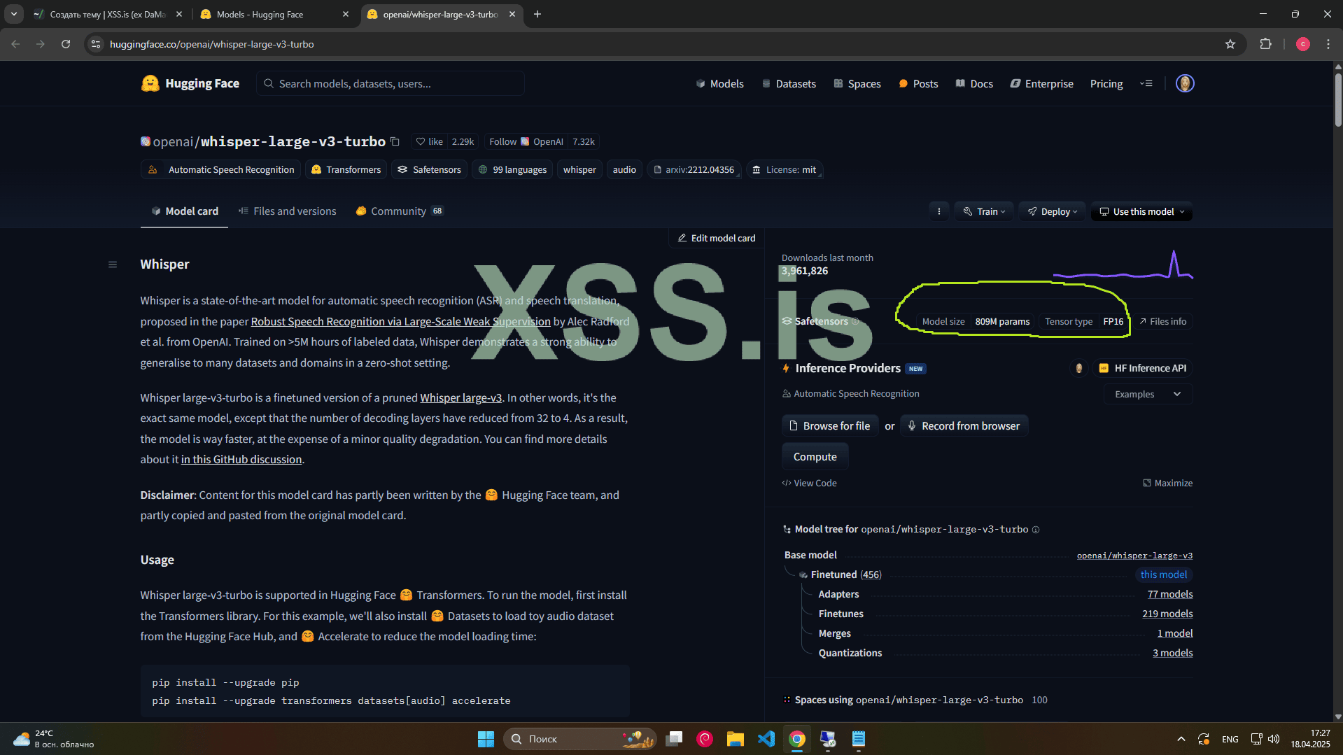This screenshot has width=1343, height=755.
Task: Open the Robust Speech Recognition paper link
Action: [x=401, y=321]
